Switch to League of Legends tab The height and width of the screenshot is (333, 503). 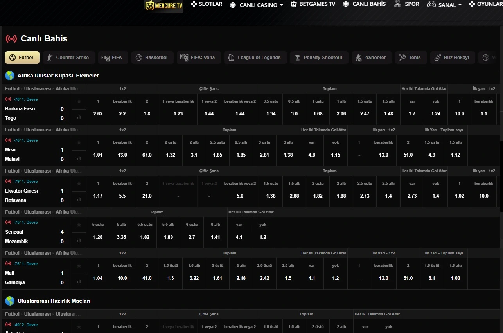coord(255,58)
